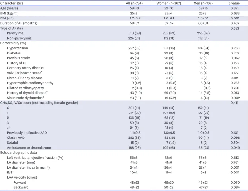Select the 'History of HF' row label

[17, 63]
